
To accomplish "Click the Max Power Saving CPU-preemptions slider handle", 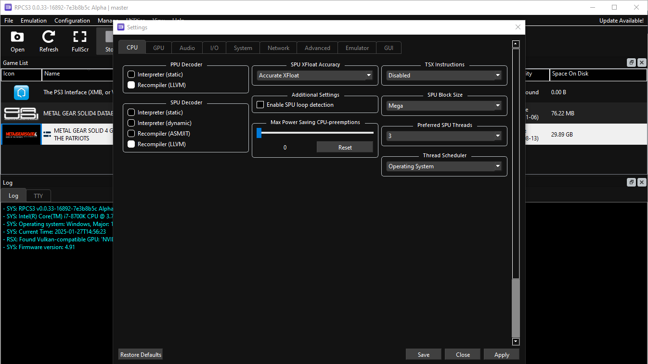I will click(x=259, y=133).
